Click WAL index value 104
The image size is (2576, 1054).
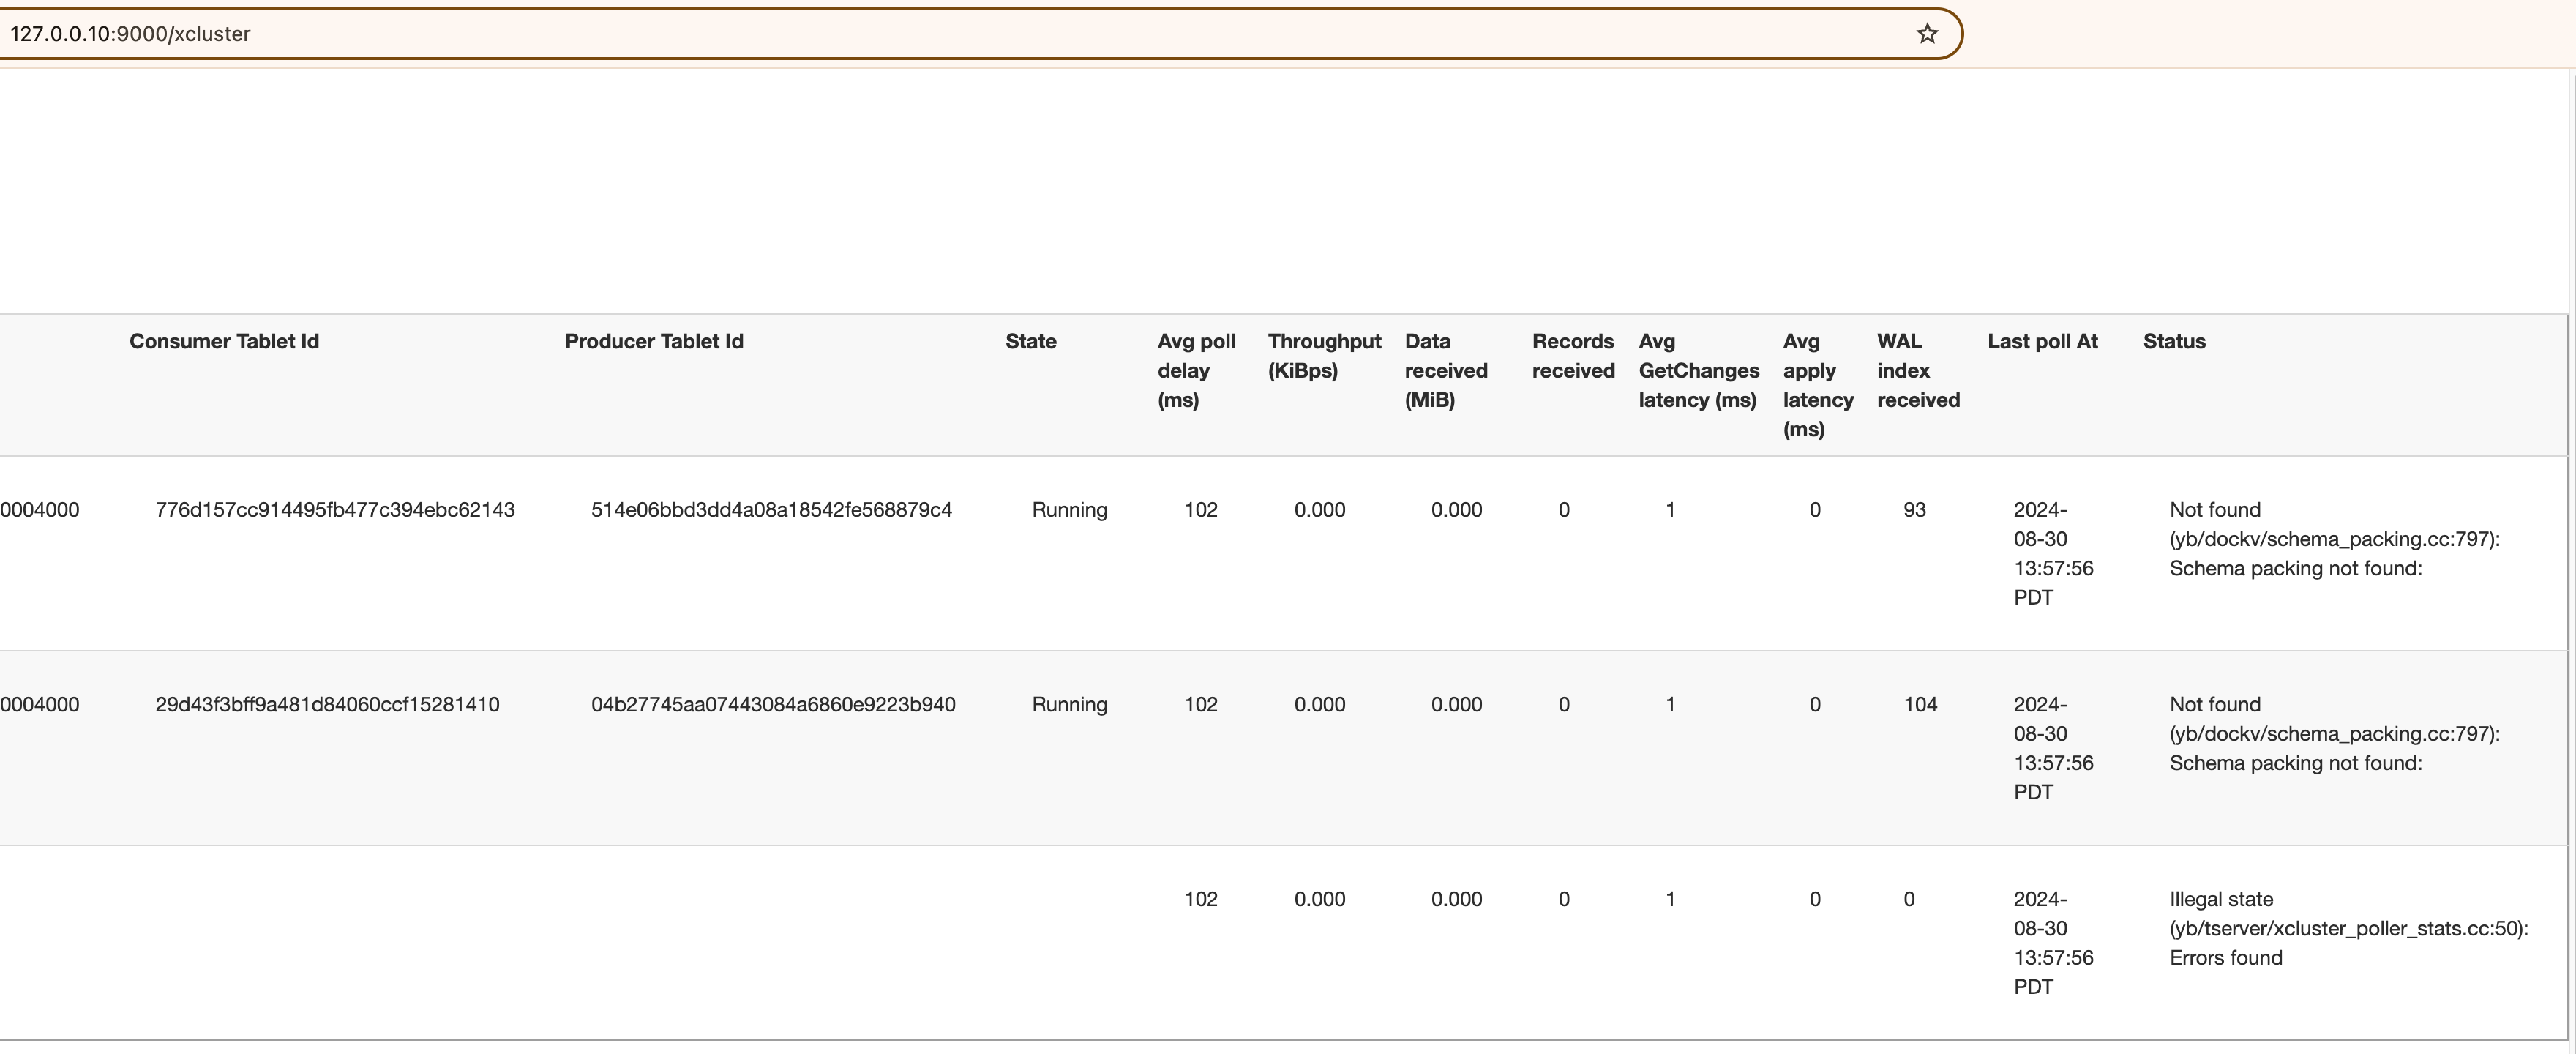click(1920, 704)
